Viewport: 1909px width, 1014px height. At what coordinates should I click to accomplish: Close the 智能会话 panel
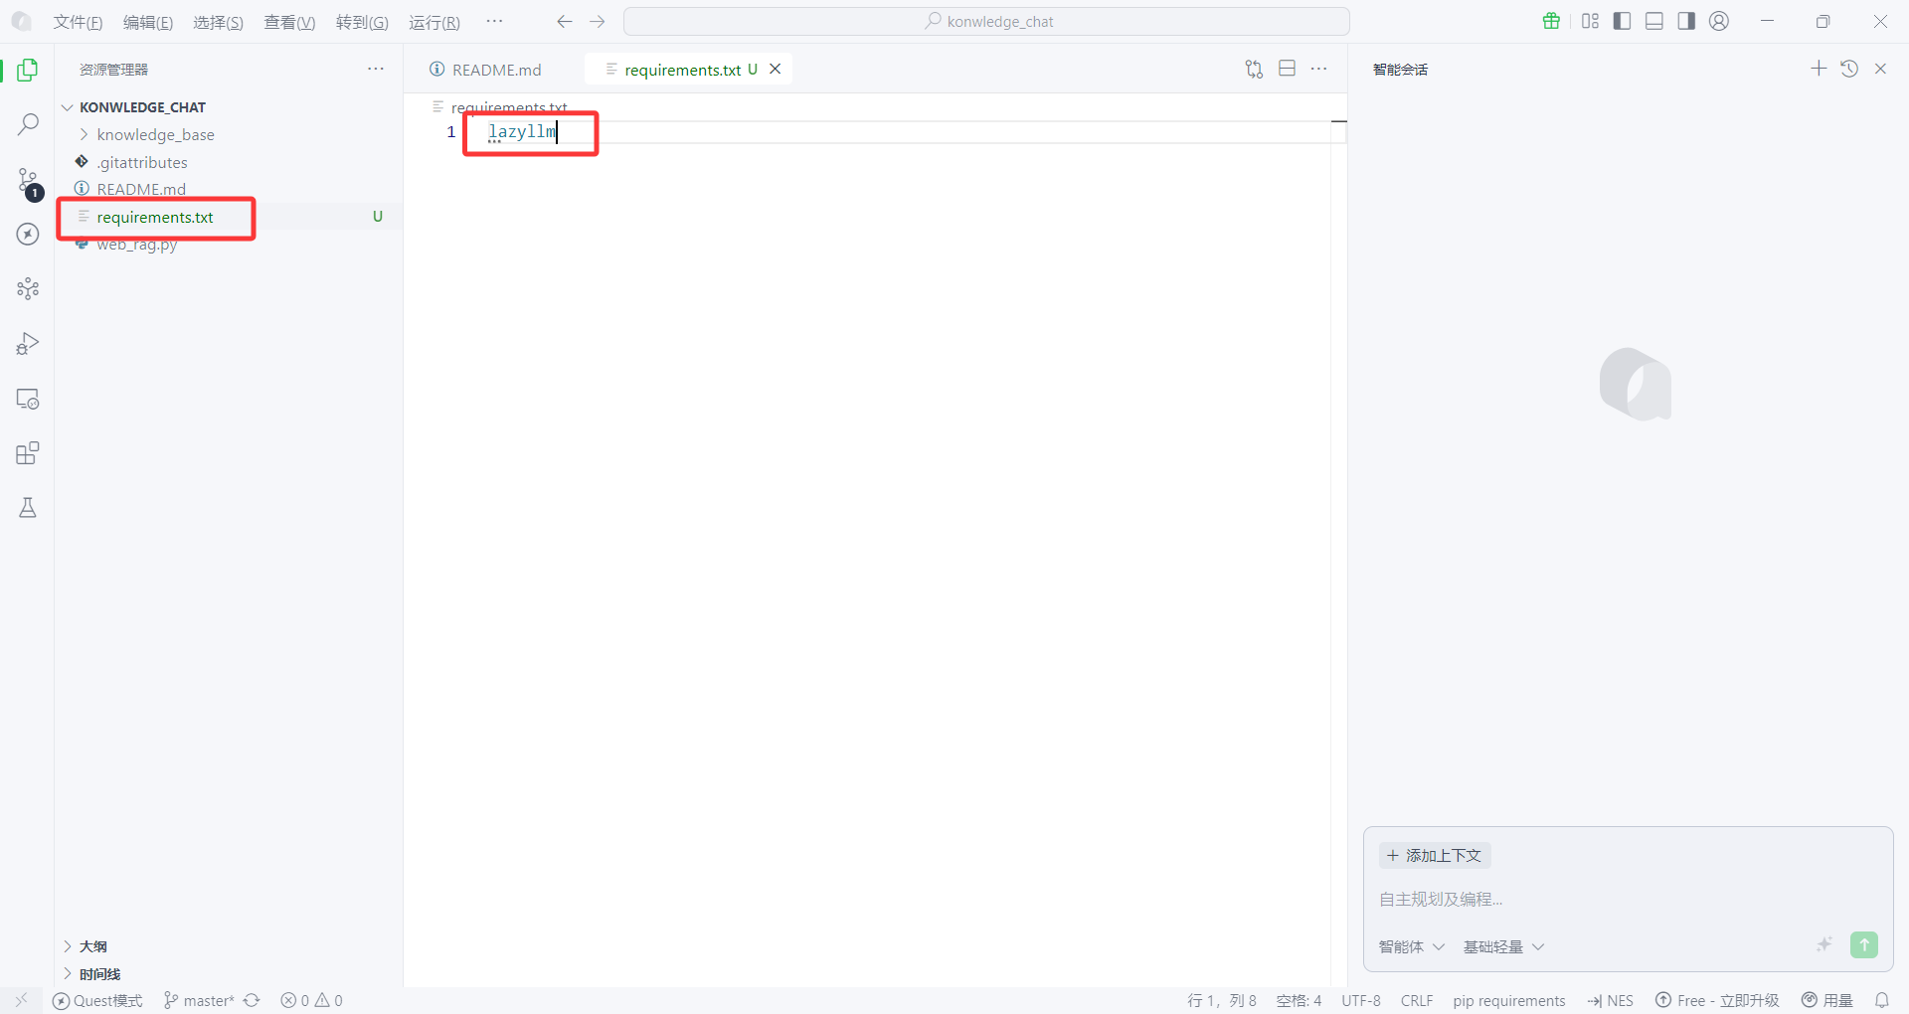tap(1880, 69)
